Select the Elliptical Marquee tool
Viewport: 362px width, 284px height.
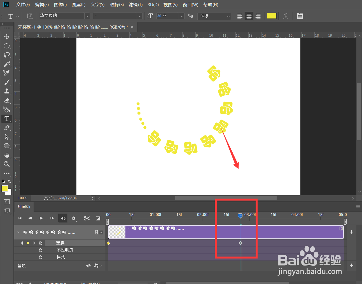click(x=7, y=46)
